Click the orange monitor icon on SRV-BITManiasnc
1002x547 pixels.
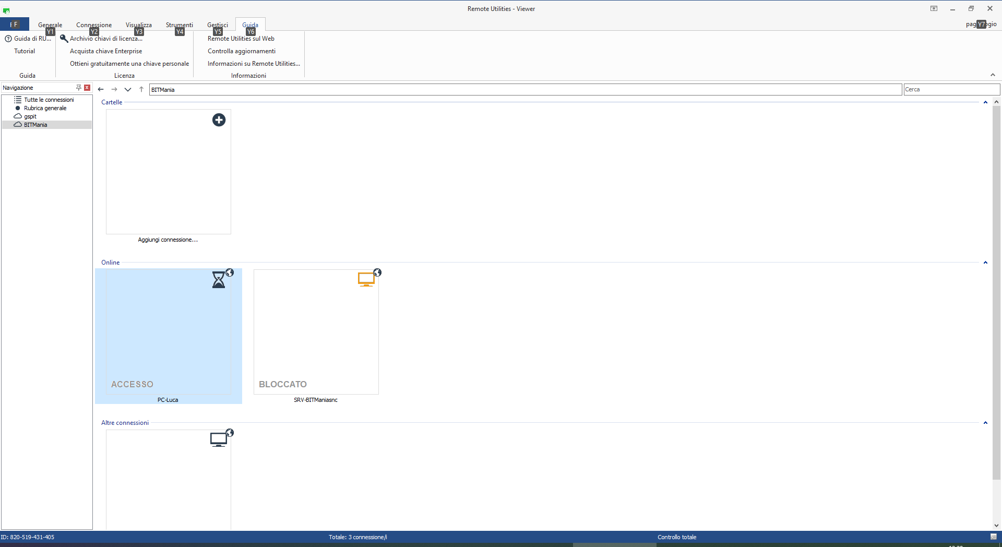(x=366, y=279)
